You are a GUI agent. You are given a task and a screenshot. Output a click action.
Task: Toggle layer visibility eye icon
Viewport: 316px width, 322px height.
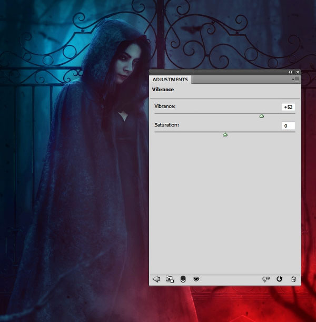[196, 279]
